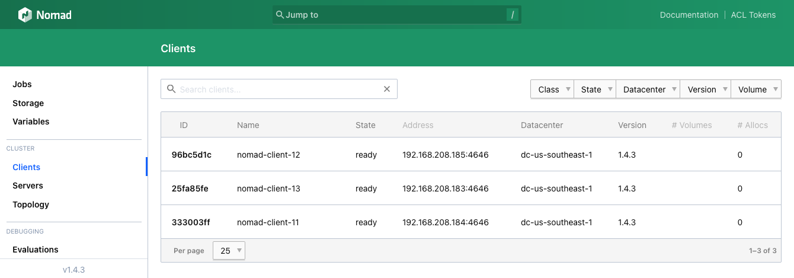Expand the Version filter dropdown
794x278 pixels.
tap(705, 90)
